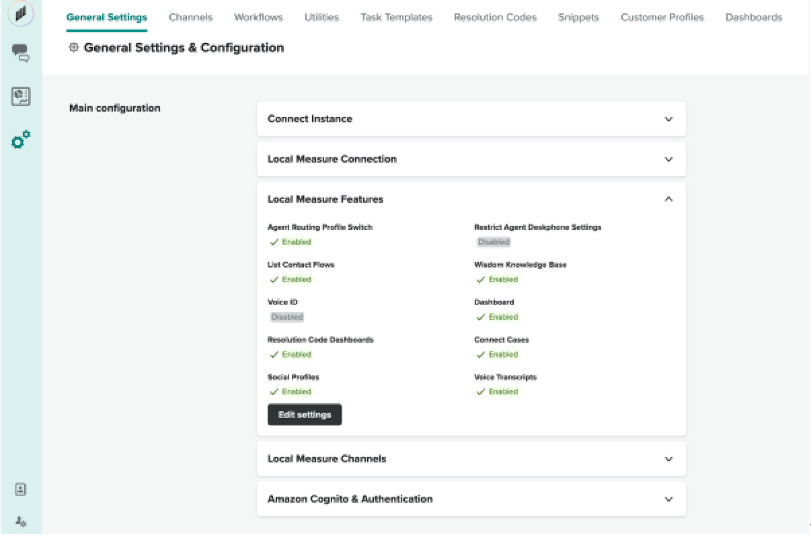Screen dimensions: 811x535
Task: Collapse the Local Measure Features section
Action: 668,200
